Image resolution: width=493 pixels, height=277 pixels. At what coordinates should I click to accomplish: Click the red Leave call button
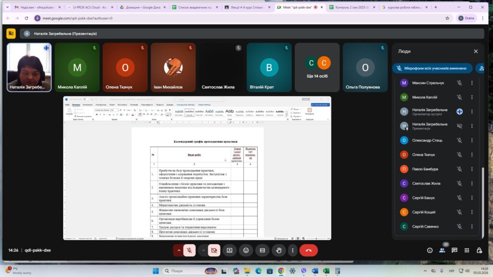[x=308, y=250]
